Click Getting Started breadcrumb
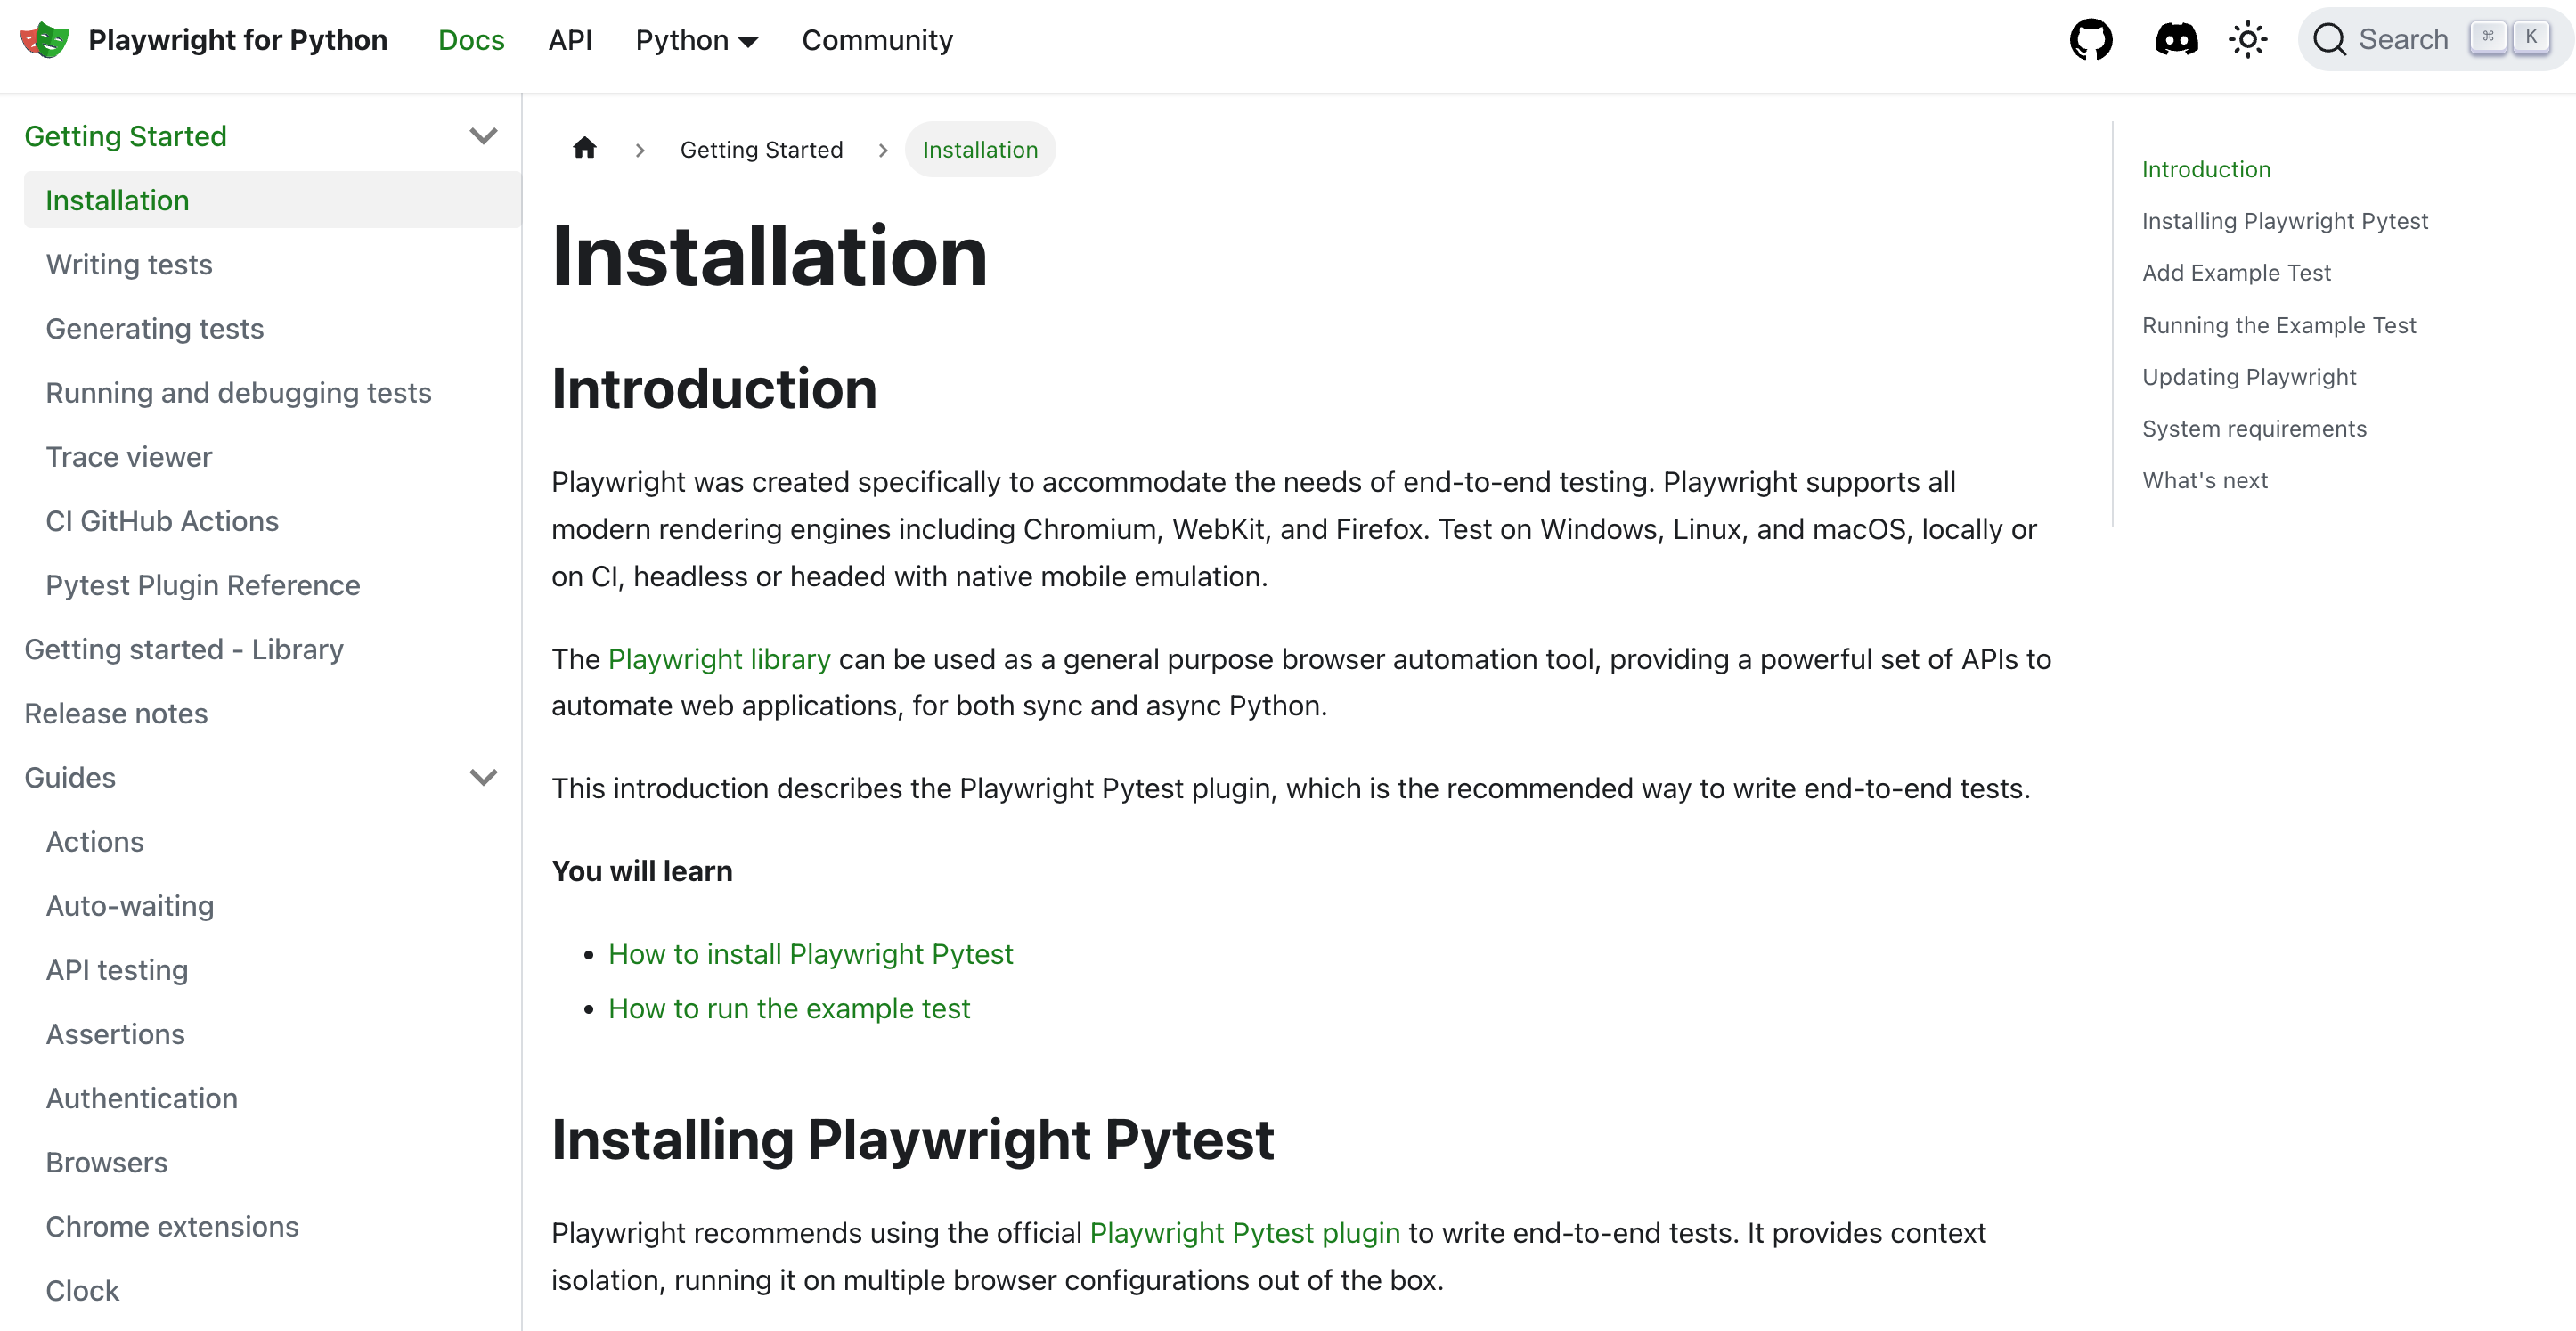The height and width of the screenshot is (1331, 2576). [761, 150]
